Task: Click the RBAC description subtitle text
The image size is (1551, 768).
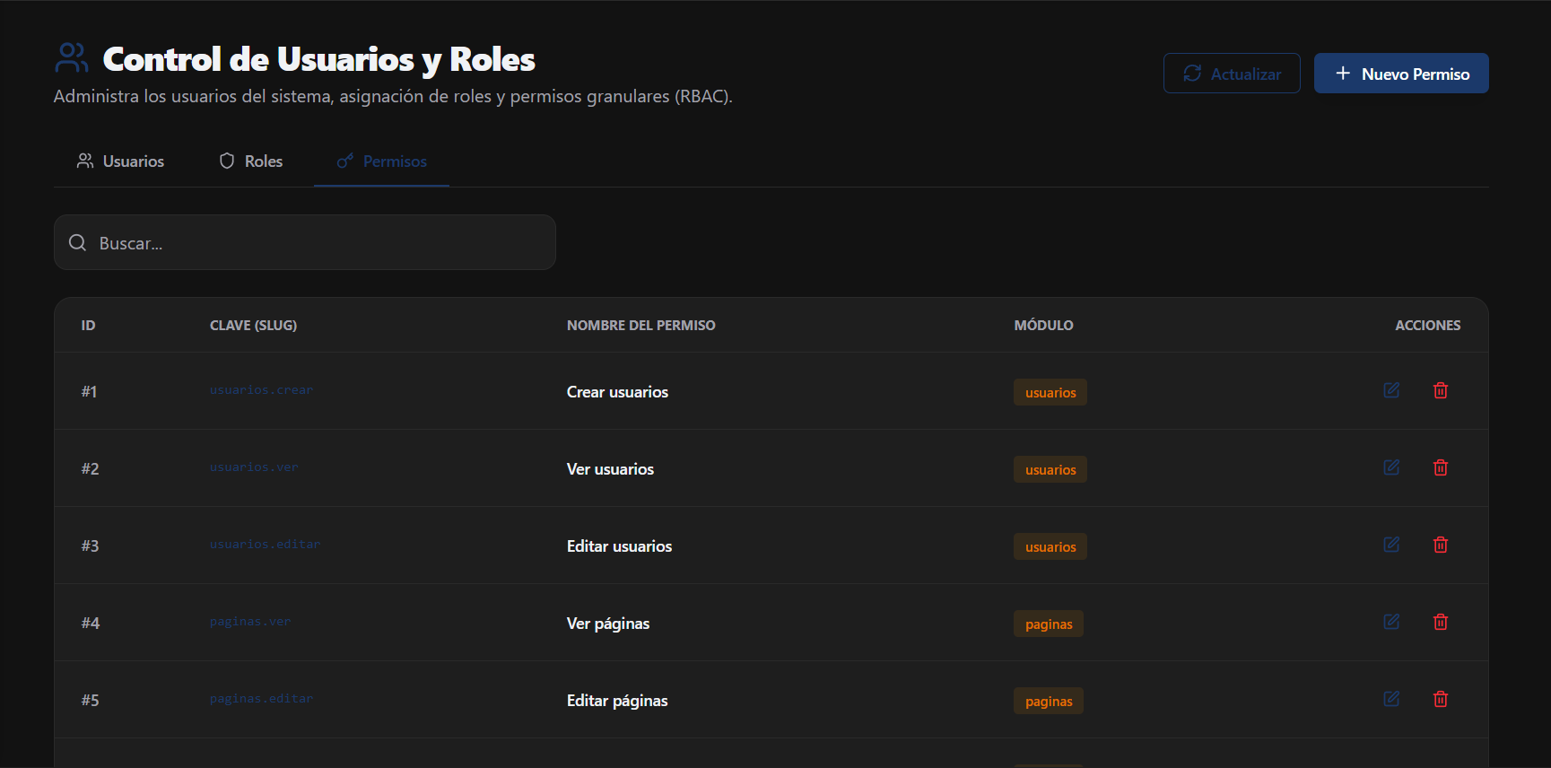Action: [x=393, y=96]
